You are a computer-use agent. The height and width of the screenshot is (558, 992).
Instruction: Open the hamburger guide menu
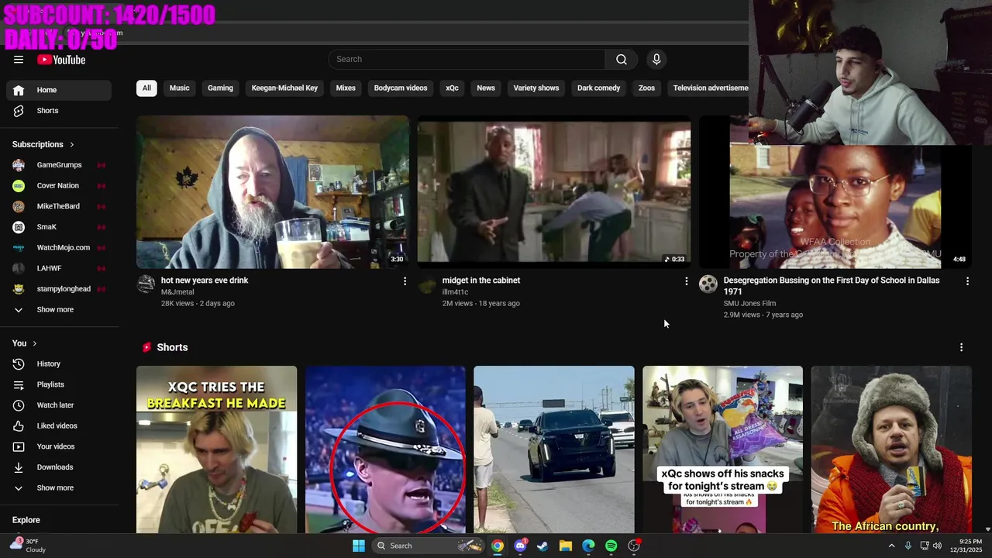pos(19,60)
